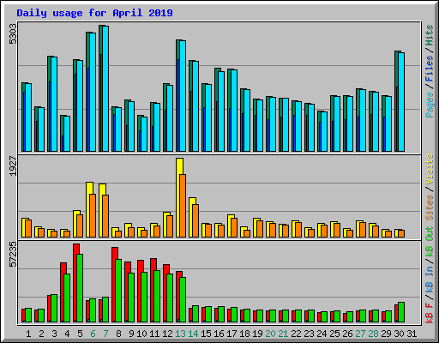Click the 'Sites' legend label
The width and height of the screenshot is (439, 343).
[x=430, y=208]
